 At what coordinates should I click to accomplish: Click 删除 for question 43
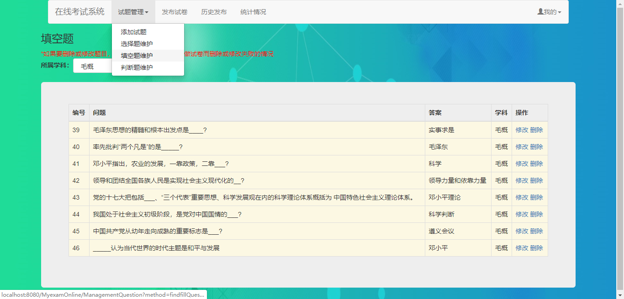click(537, 197)
